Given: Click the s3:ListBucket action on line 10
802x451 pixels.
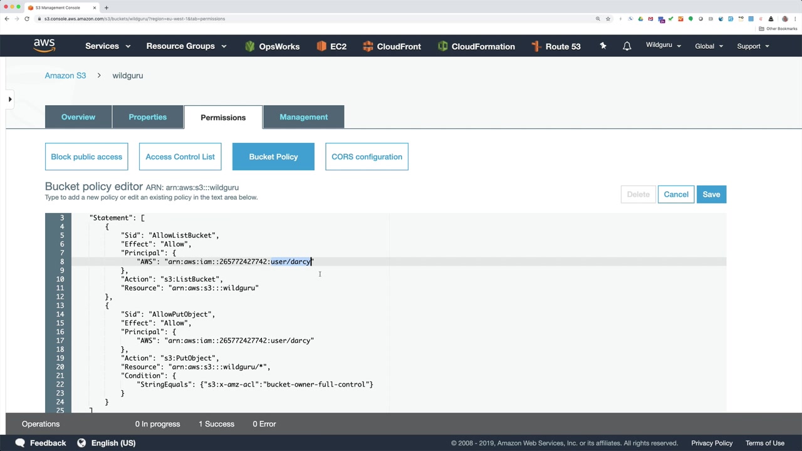Looking at the screenshot, I should point(192,279).
